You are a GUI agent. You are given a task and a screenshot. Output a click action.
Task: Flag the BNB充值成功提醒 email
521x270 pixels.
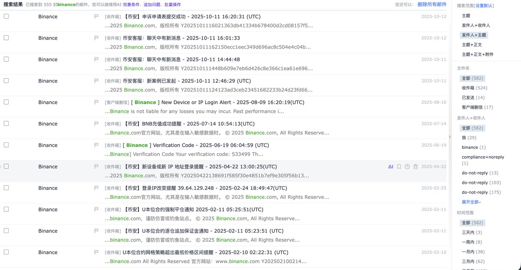(x=96, y=124)
